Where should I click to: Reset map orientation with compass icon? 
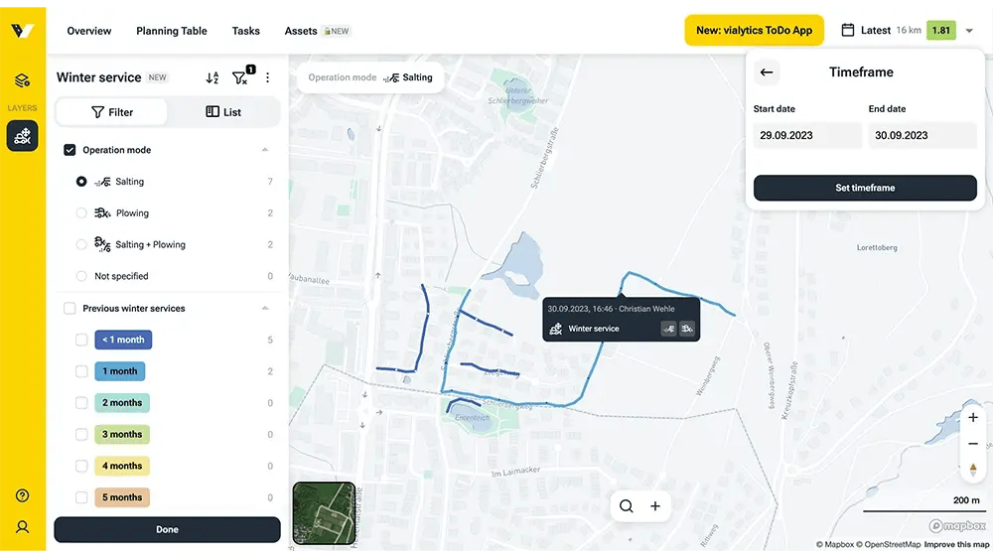point(973,470)
